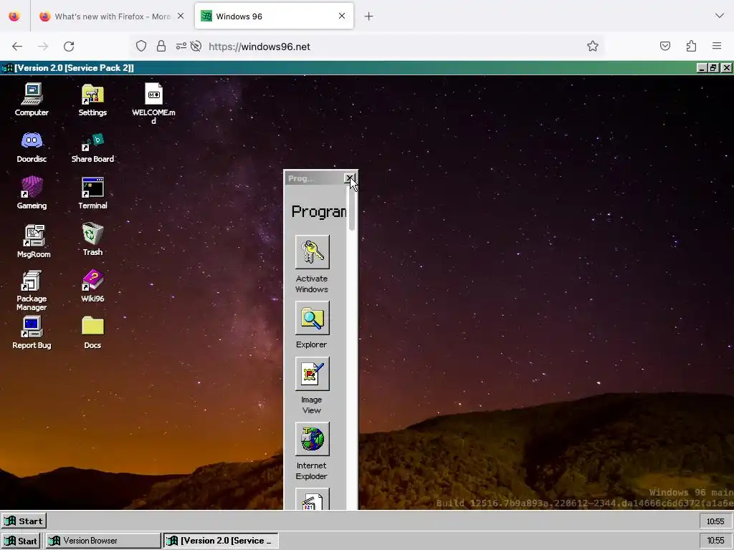This screenshot has width=734, height=550.
Task: Open the Report Bug desktop icon
Action: (32, 332)
